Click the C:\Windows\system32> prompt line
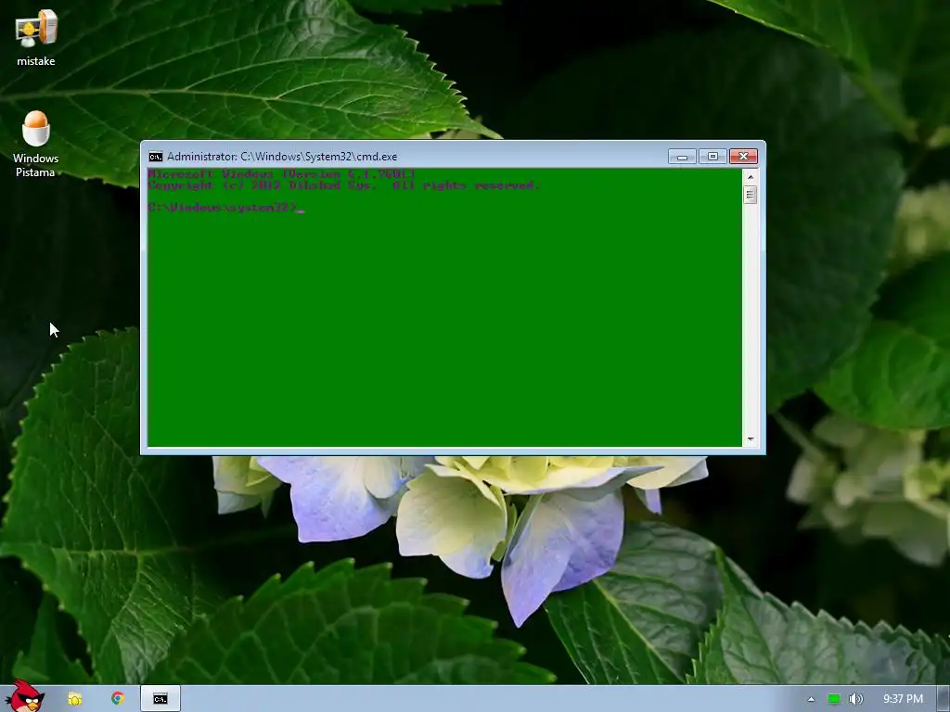 (226, 208)
